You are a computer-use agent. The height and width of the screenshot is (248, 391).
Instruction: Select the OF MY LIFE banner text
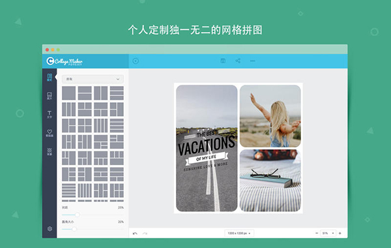click(x=206, y=158)
